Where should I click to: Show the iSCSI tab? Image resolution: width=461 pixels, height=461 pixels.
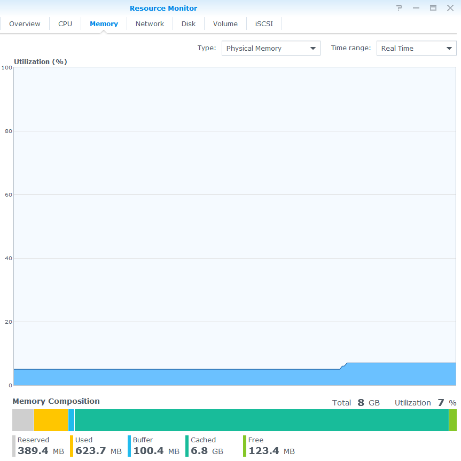pos(264,24)
